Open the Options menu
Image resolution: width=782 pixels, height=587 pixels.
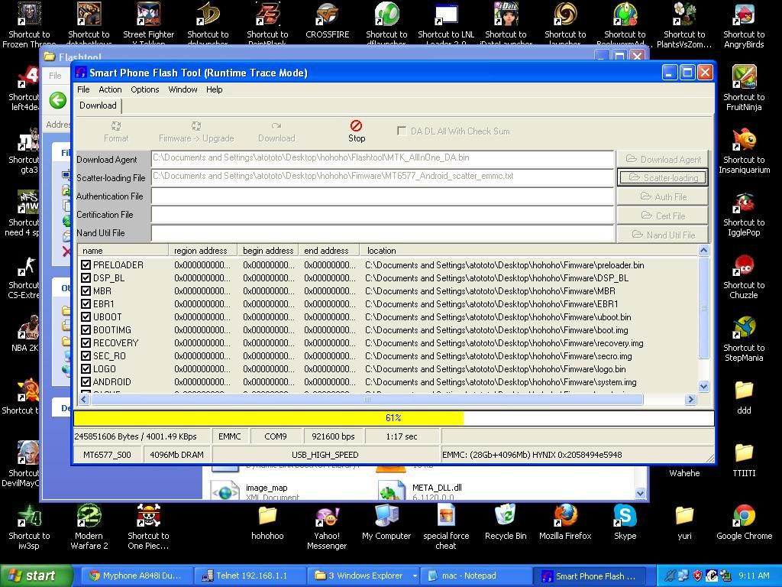144,89
